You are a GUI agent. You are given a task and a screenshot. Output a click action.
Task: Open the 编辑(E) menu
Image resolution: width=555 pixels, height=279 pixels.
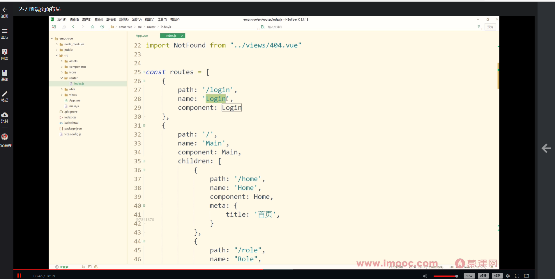(74, 19)
